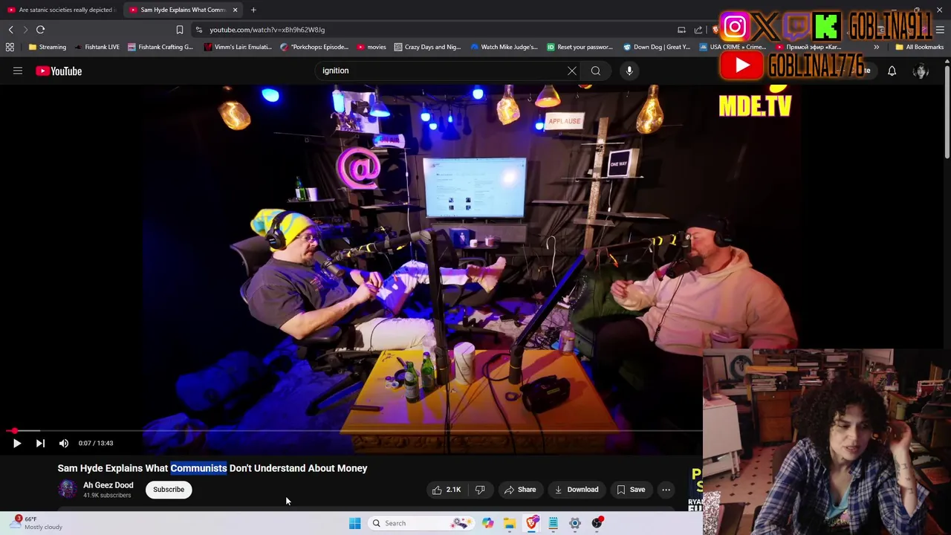The image size is (951, 535).
Task: Close the Sam Hyde Explains tab
Action: (x=235, y=10)
